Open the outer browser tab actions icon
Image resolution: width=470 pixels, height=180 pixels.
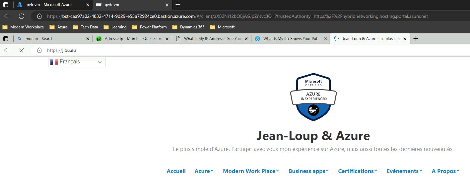6,5
